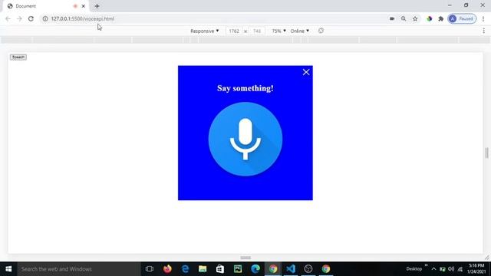
Task: Click the Search the web and Windows box
Action: [x=79, y=269]
